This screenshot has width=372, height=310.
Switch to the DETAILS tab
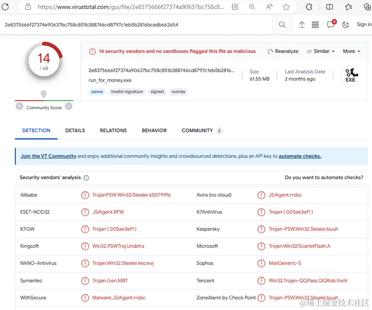(x=75, y=130)
